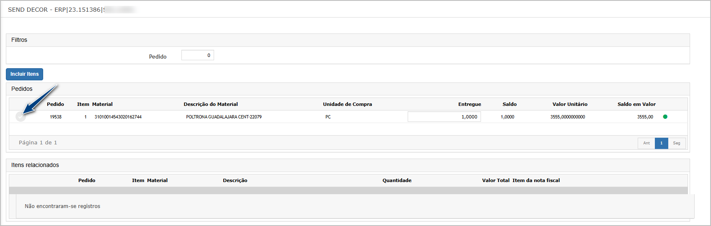Image resolution: width=711 pixels, height=226 pixels.
Task: Click Descrição header in Itens relacionados table
Action: click(235, 180)
